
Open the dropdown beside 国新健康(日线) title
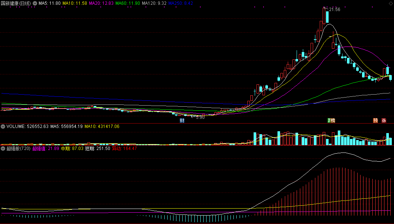pos(35,3)
